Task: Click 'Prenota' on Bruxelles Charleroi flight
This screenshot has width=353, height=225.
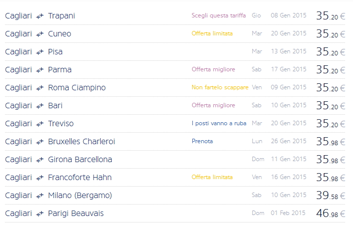Action: click(x=202, y=141)
